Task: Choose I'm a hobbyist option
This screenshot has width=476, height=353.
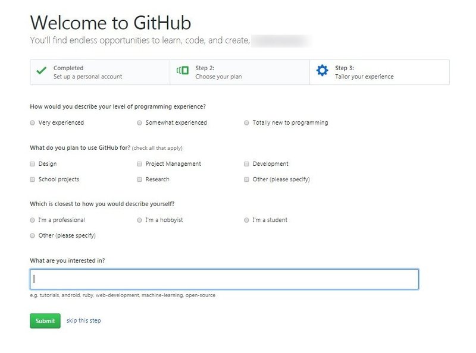Action: (x=139, y=220)
